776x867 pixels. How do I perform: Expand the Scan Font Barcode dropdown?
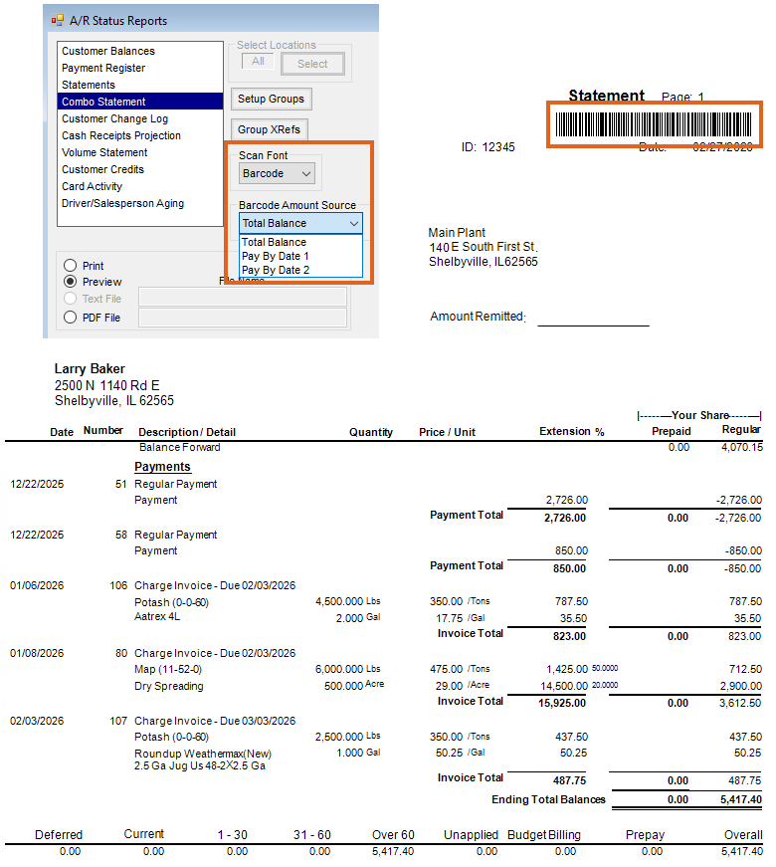277,173
